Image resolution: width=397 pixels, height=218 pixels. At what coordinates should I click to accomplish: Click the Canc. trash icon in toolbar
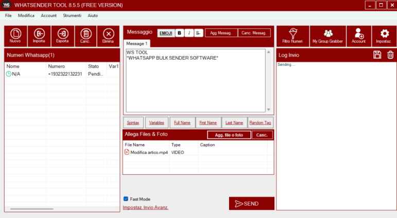[85, 35]
